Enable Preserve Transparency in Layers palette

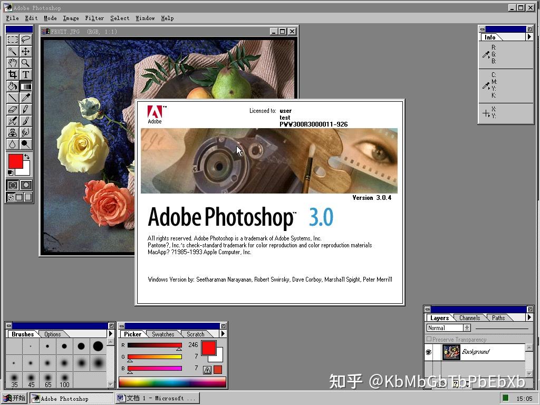point(429,340)
